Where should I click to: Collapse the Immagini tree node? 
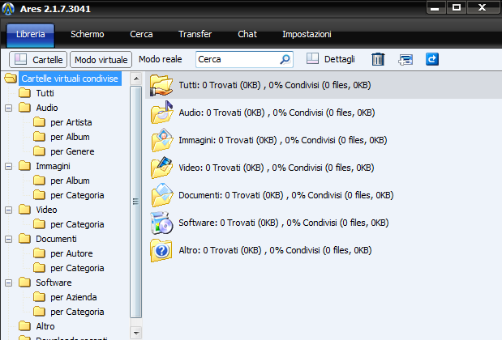(9, 166)
